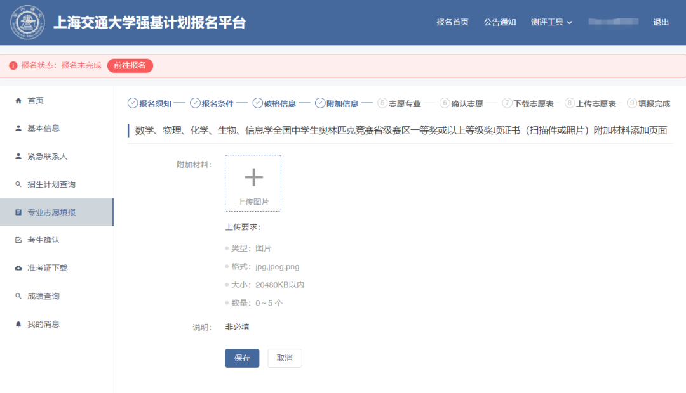686x393 pixels.
Task: Open the 报名首页 navigation item
Action: [452, 22]
